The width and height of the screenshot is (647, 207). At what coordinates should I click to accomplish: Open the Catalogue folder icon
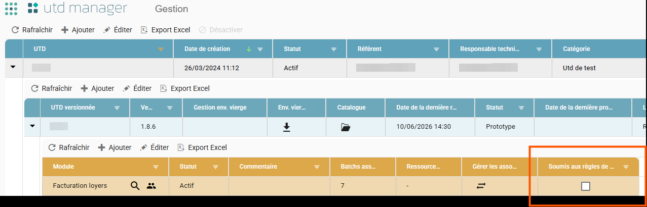tap(346, 127)
